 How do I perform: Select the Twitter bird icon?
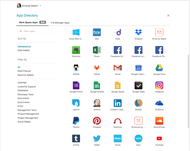[97, 138]
